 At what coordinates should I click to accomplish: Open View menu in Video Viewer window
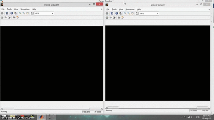[x=121, y=9]
